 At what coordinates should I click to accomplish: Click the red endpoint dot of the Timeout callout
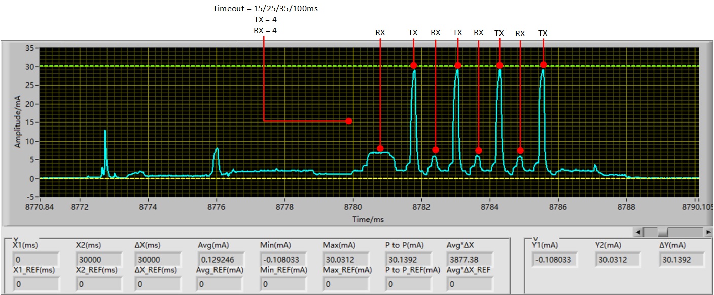[x=349, y=121]
